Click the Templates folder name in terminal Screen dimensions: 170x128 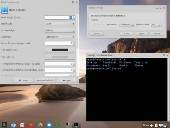tap(141, 63)
